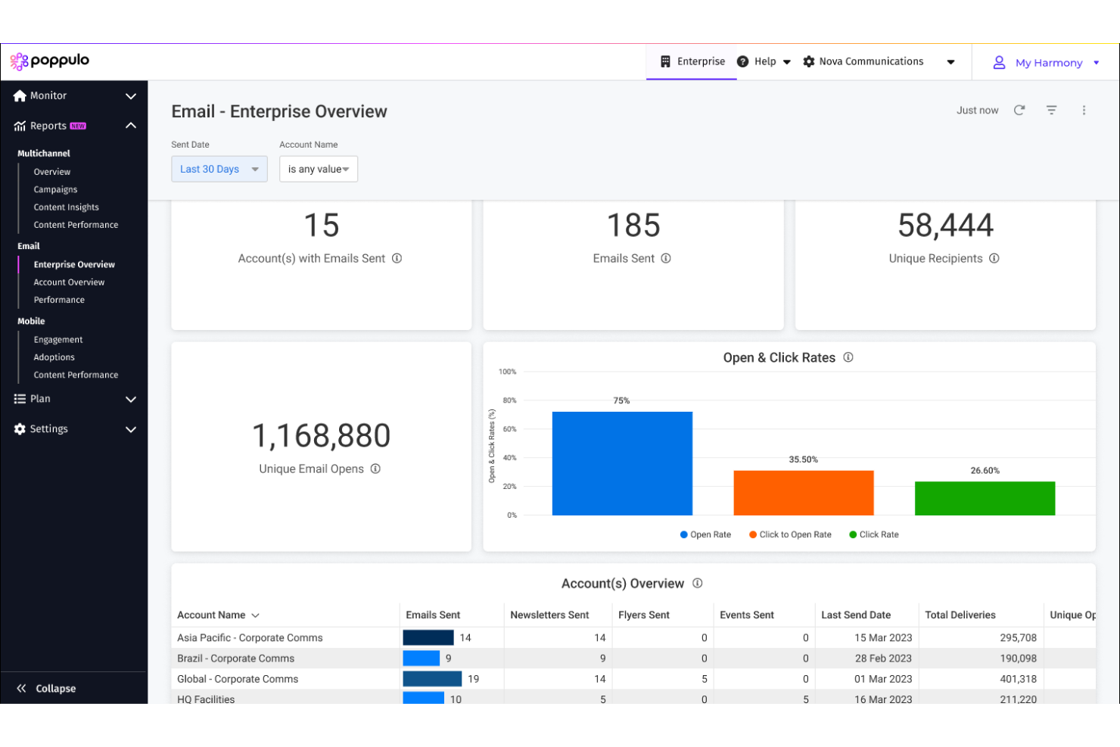Open the Help dropdown arrow

pos(787,63)
